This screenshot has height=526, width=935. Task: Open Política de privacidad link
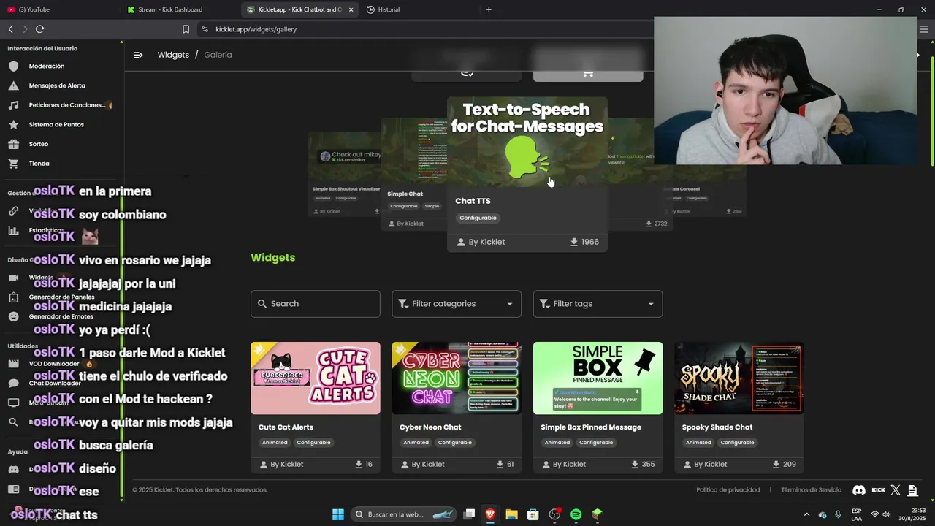pyautogui.click(x=728, y=490)
